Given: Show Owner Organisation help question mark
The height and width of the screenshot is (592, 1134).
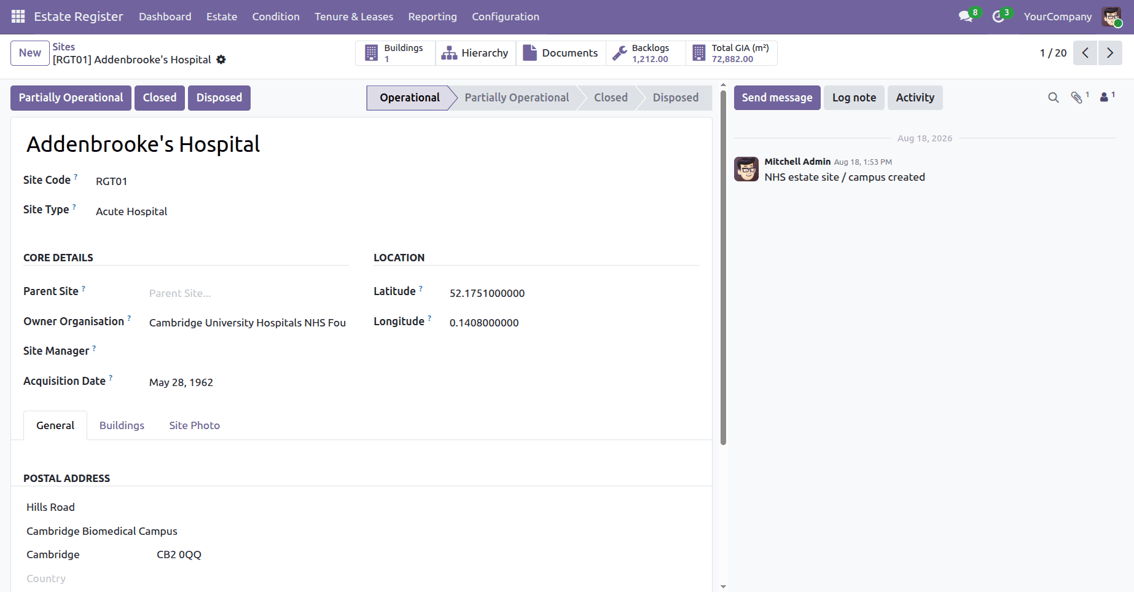Looking at the screenshot, I should click(x=129, y=318).
